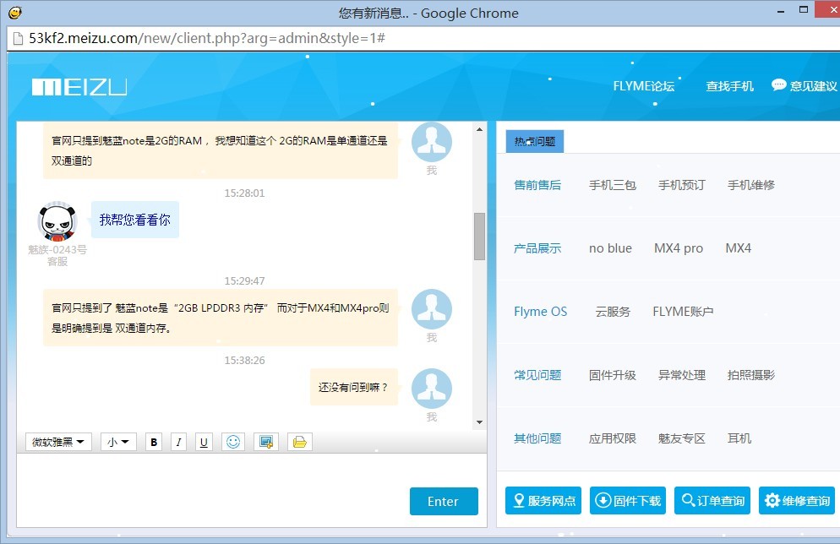The height and width of the screenshot is (544, 840).
Task: Open the 微软雅黑 font dropdown
Action: point(58,443)
